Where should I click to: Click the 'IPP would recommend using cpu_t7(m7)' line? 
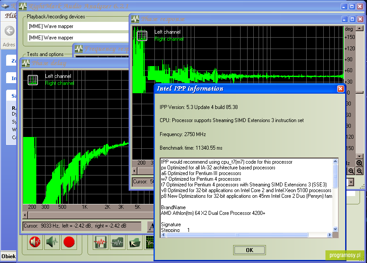[227, 162]
